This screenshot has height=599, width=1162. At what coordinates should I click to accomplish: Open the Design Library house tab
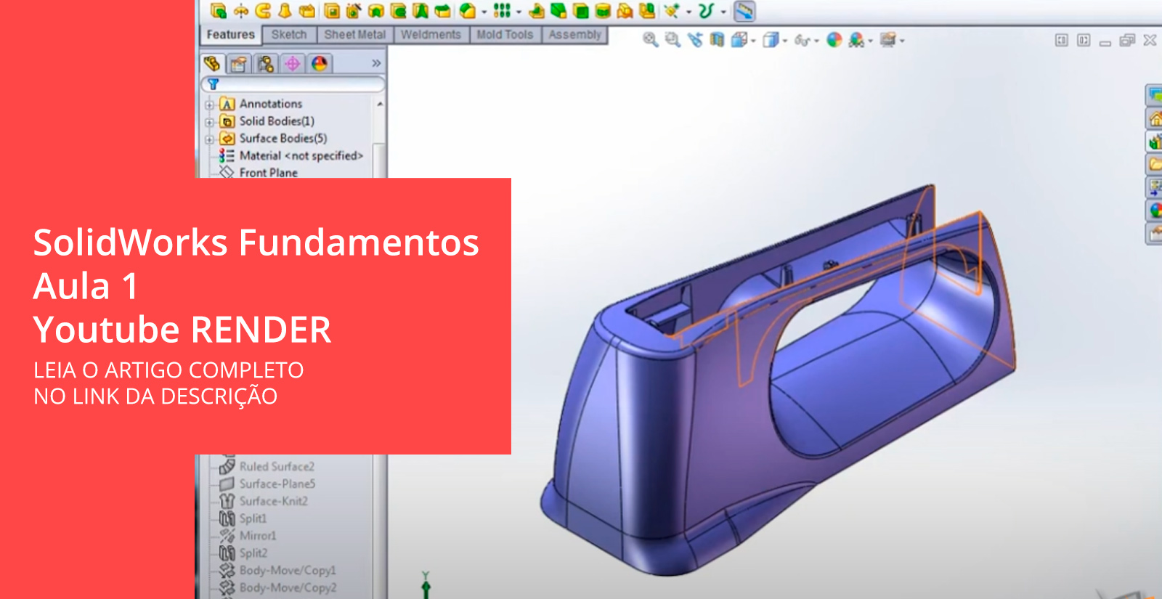coord(1155,118)
